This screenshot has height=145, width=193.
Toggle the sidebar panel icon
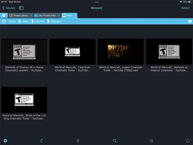[21, 8]
